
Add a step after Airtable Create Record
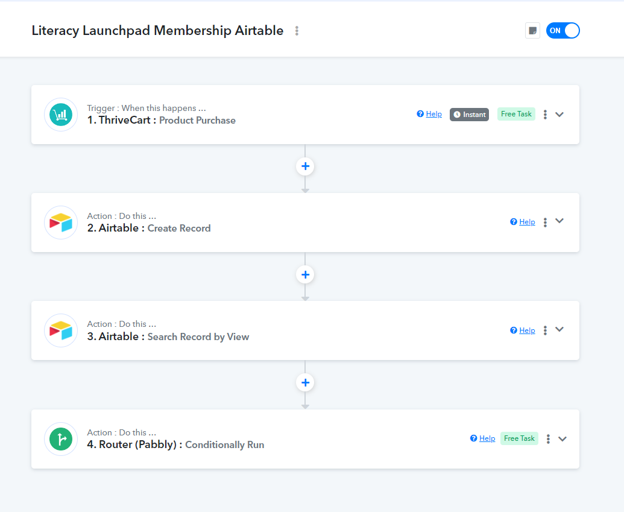click(305, 275)
